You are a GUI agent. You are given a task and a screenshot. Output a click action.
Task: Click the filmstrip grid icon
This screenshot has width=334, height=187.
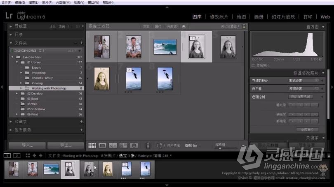pos(28,156)
